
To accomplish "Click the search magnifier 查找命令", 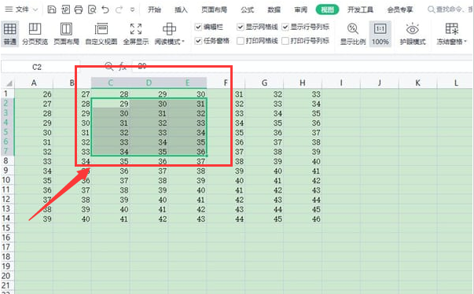I will [431, 9].
